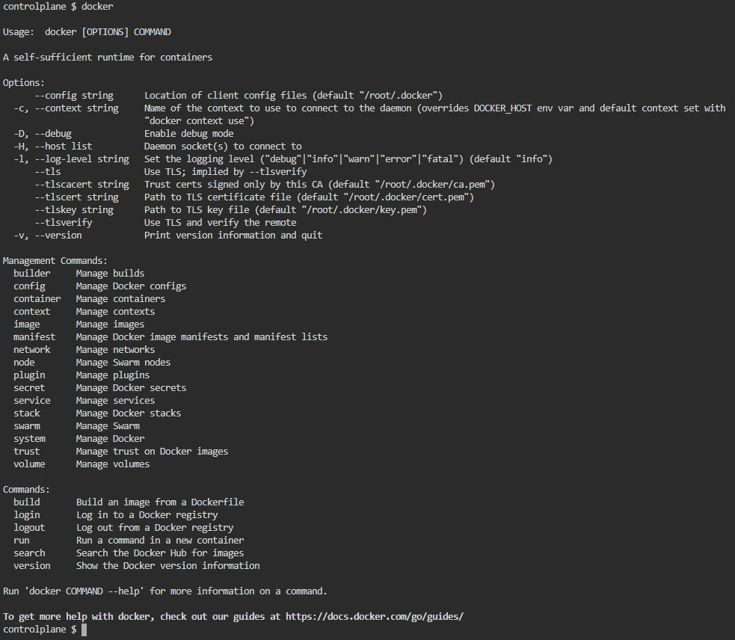Click the 'login' command entry
This screenshot has height=640, width=735.
point(27,515)
